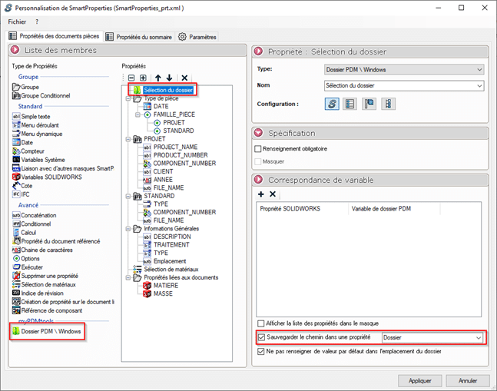The width and height of the screenshot is (497, 391).
Task: Pick the Indice de révision property type
Action: pos(38,293)
